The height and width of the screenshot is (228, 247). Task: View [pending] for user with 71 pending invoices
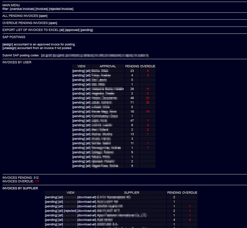pos(78,103)
